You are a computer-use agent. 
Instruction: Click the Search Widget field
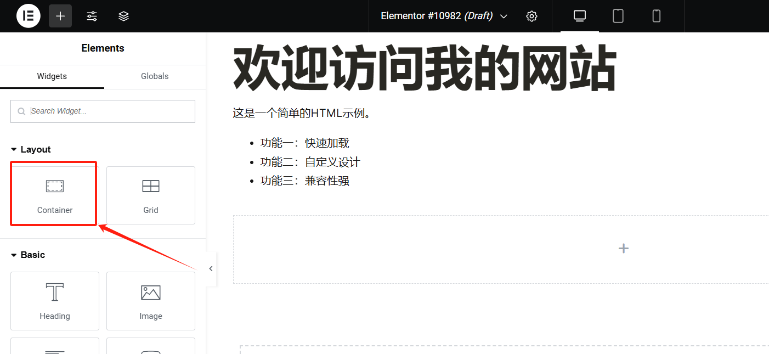pyautogui.click(x=103, y=111)
